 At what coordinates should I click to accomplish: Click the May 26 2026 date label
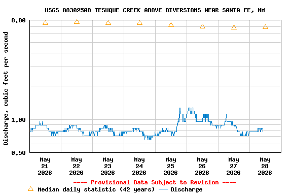(202, 166)
